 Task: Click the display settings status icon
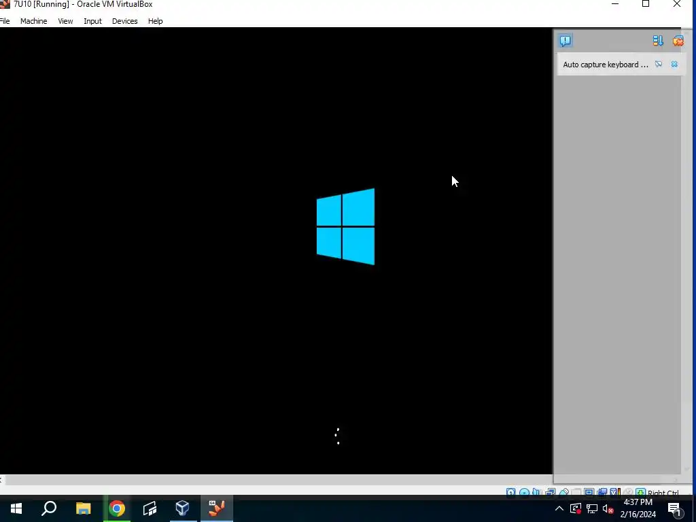(x=589, y=492)
